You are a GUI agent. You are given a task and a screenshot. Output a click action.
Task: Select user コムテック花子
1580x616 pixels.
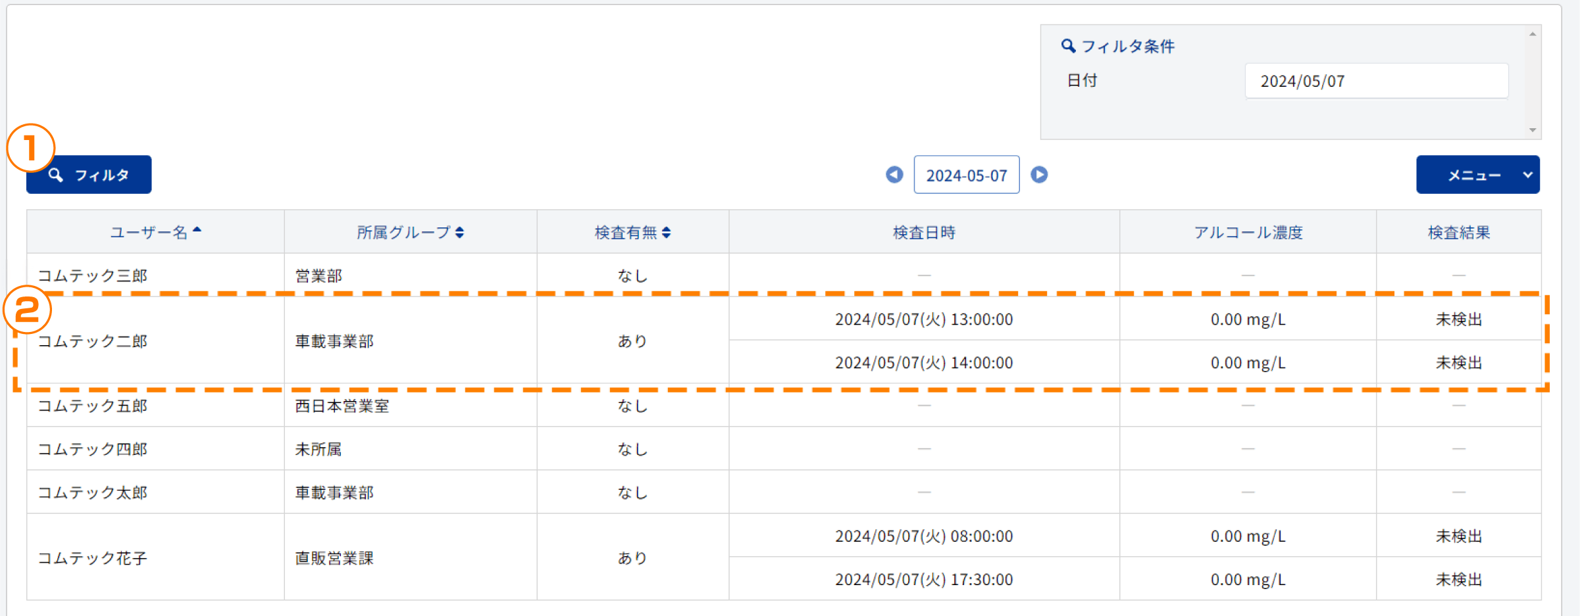(92, 558)
